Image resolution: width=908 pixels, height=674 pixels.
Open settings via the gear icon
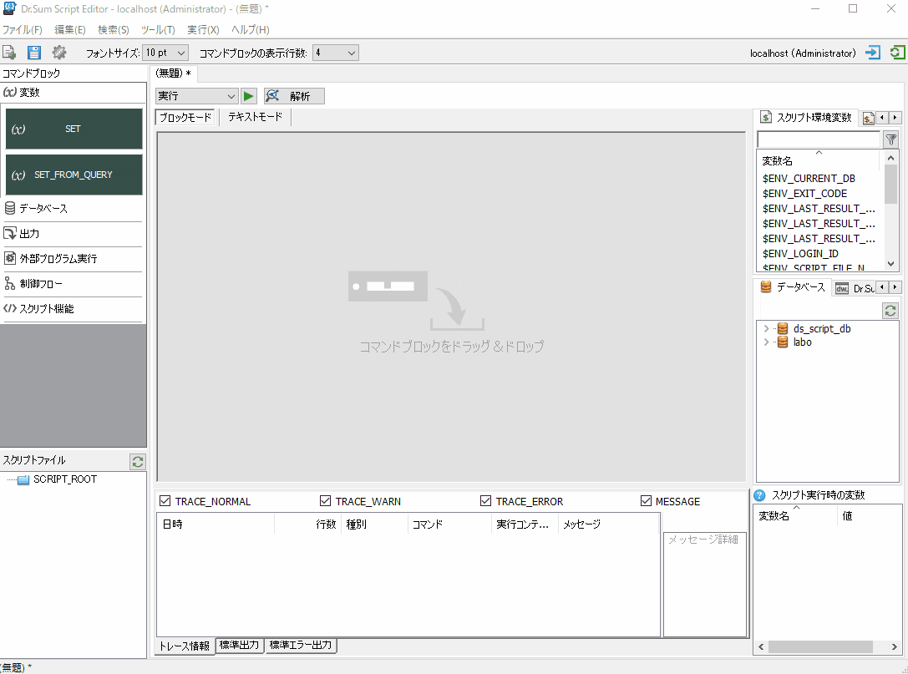(58, 52)
